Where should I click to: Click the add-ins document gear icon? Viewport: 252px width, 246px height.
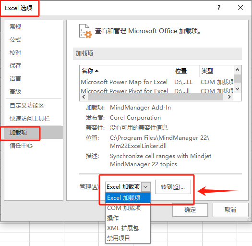pos(85,31)
